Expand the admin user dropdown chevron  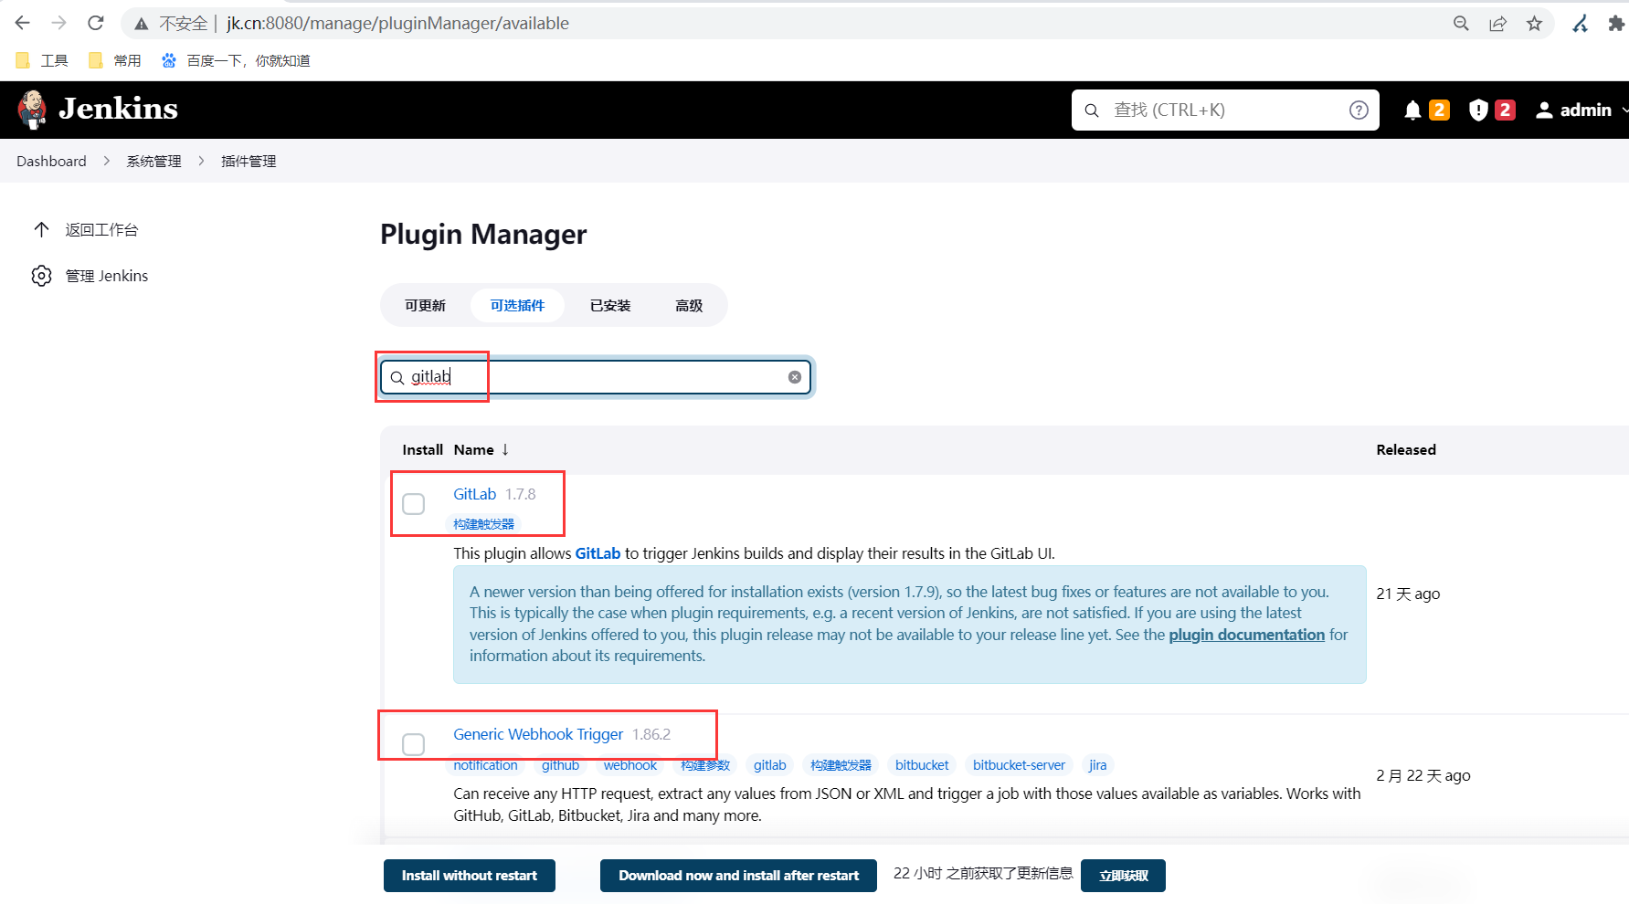click(1624, 110)
